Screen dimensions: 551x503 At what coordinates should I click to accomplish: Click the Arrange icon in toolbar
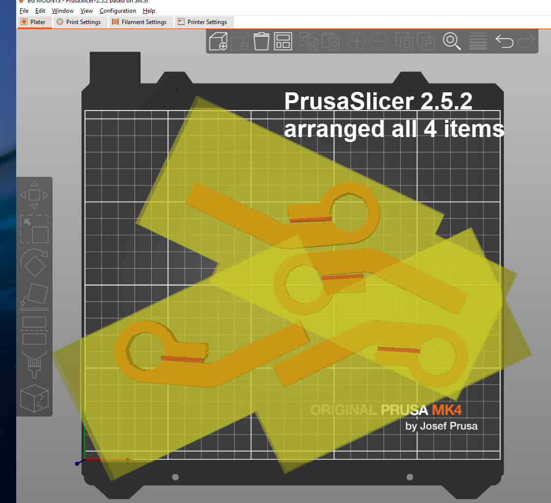point(283,41)
